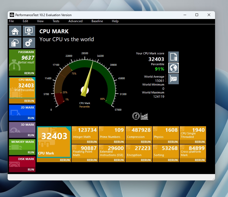Rerun the Floating Point Math test
This screenshot has width=228, height=197.
pyautogui.click(x=85, y=160)
